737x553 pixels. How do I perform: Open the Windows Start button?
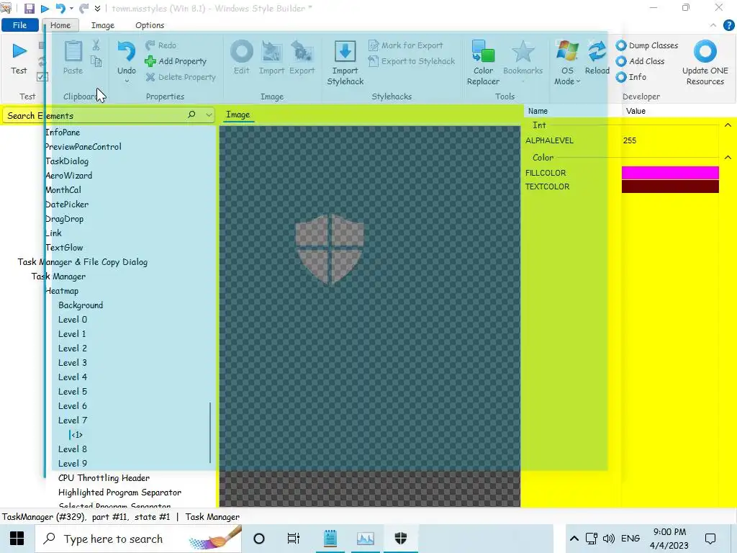point(17,539)
